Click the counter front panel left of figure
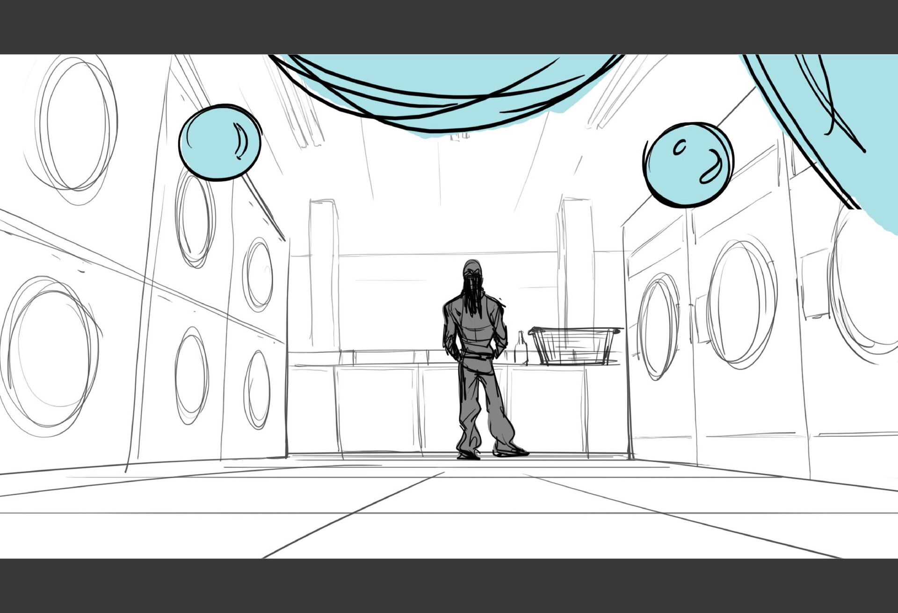Viewport: 898px width, 613px height. pos(377,409)
